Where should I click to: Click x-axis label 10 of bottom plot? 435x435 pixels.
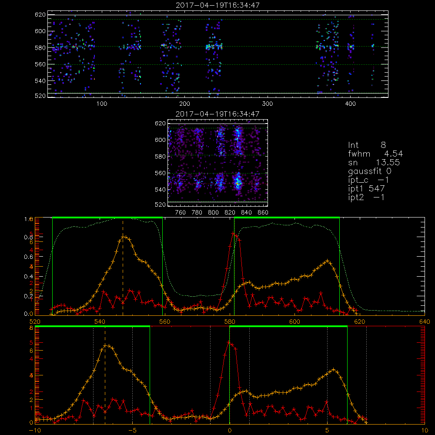425,431
